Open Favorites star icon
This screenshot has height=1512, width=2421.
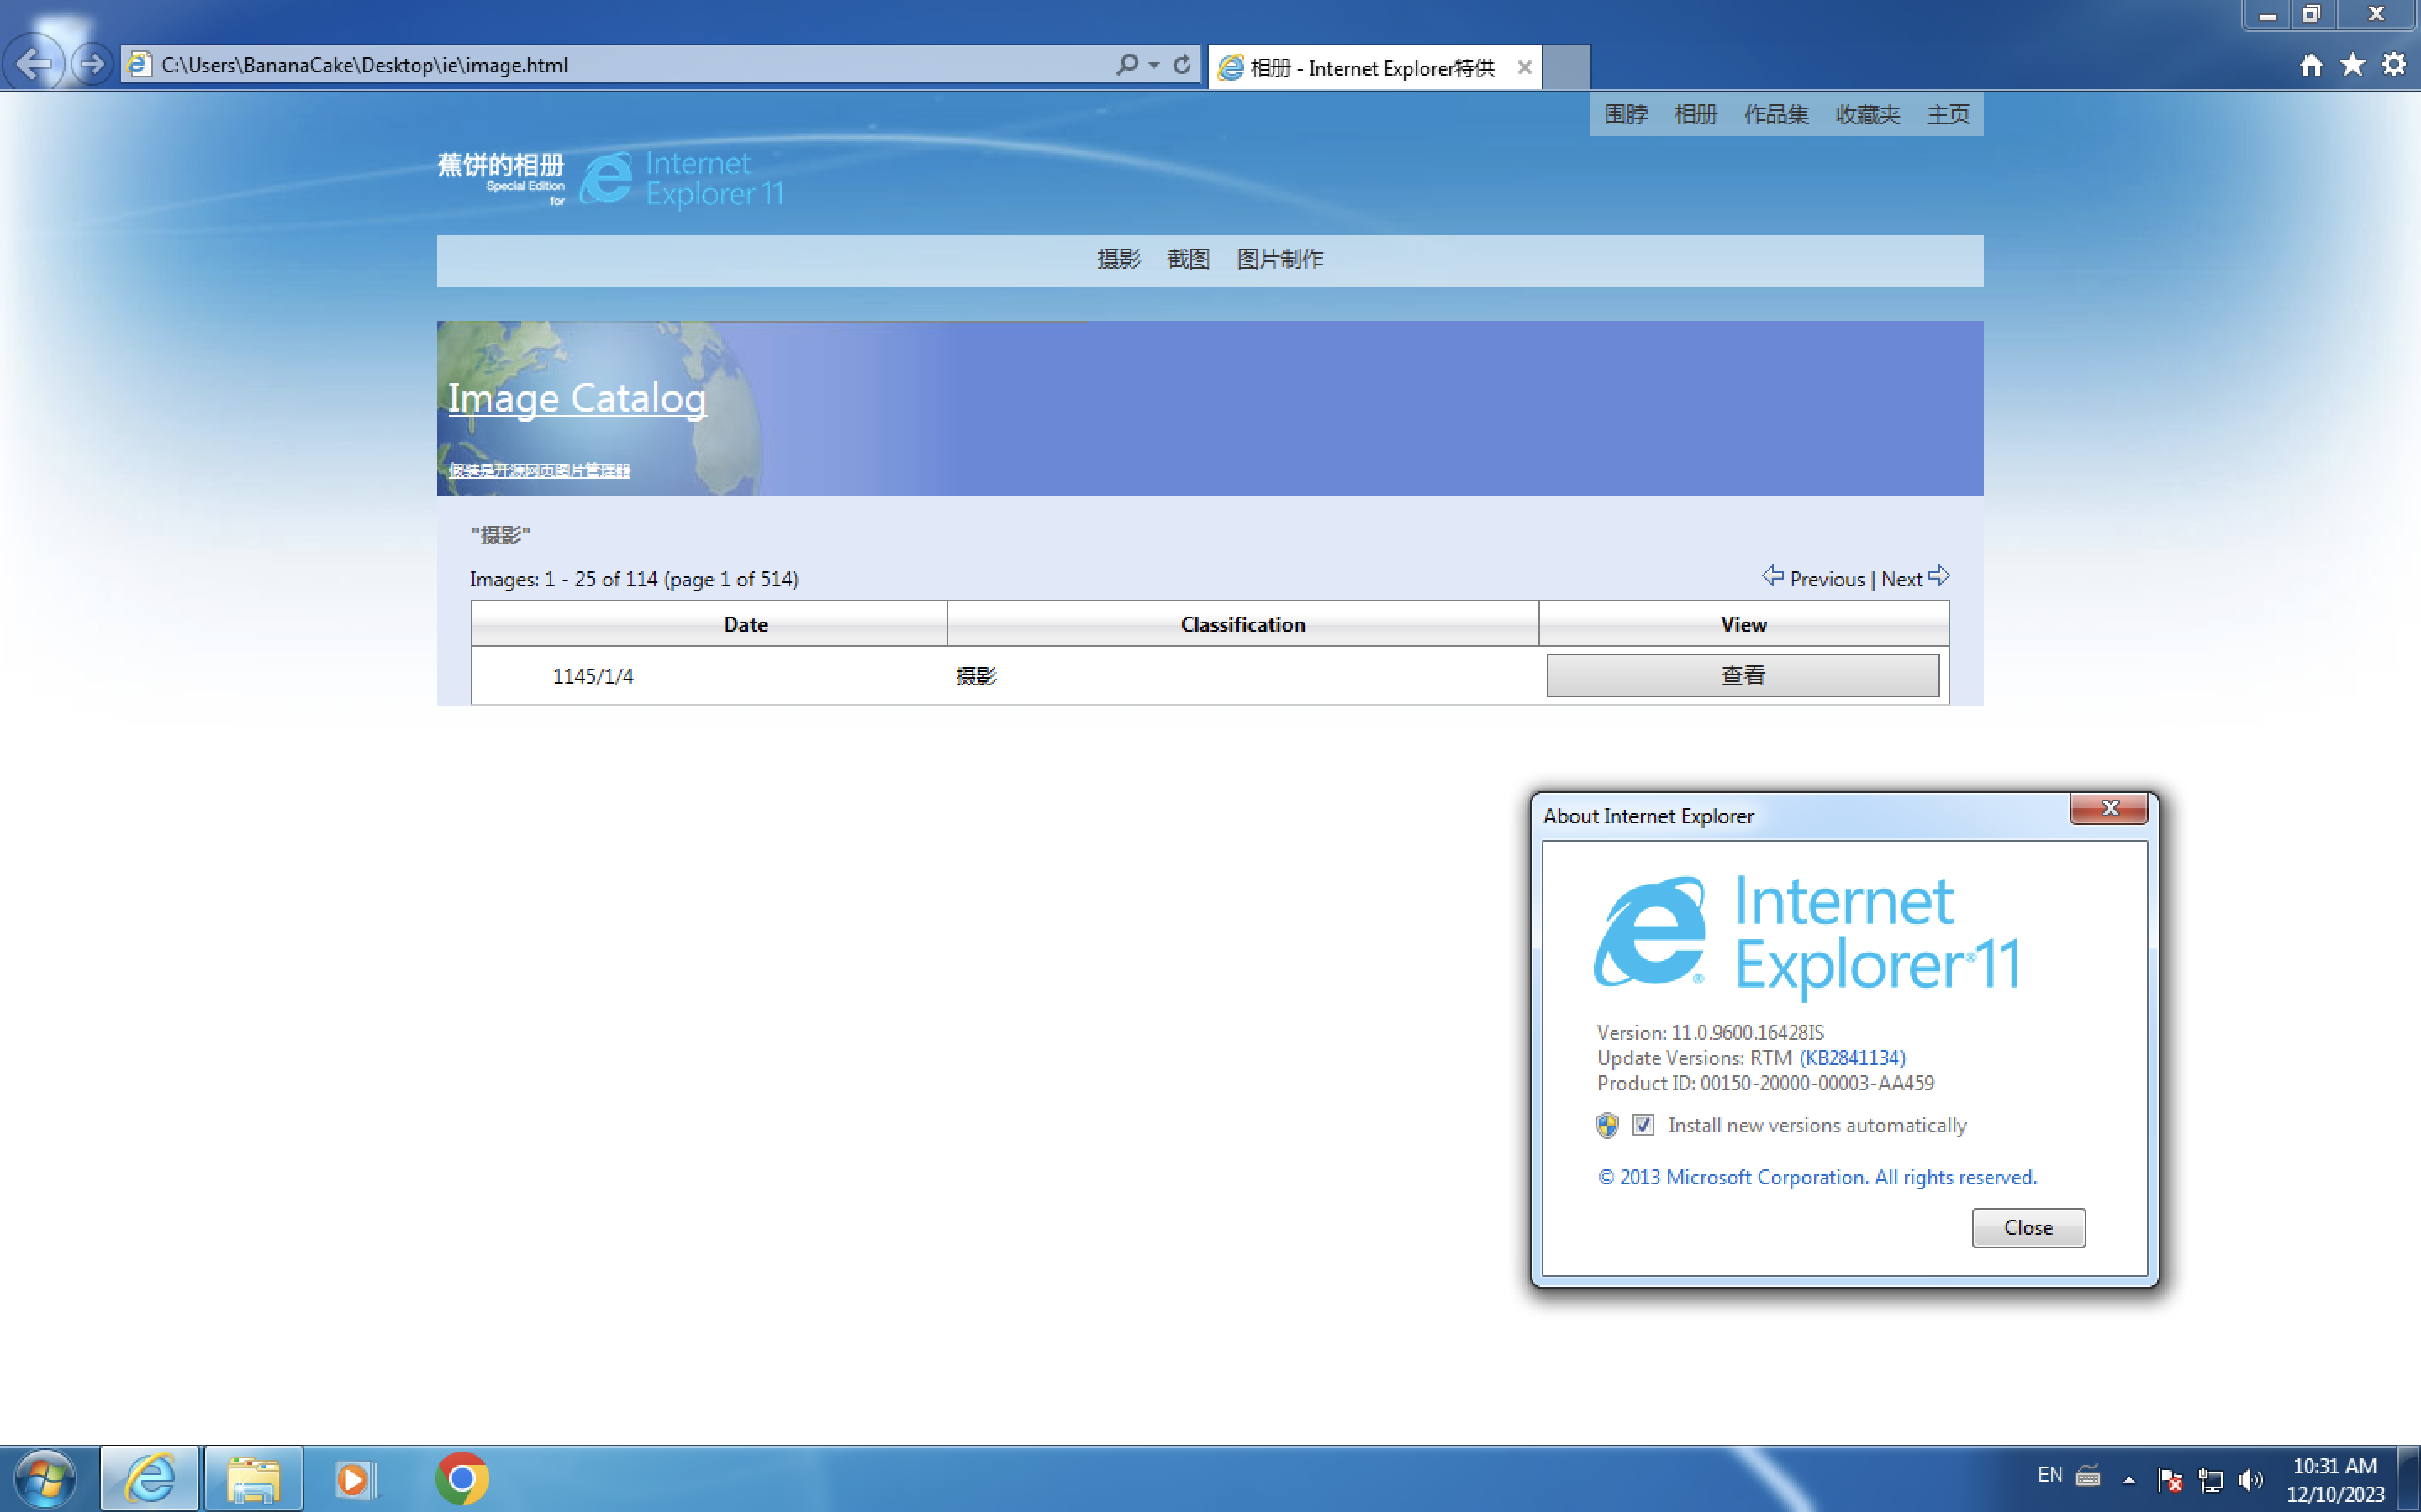(x=2352, y=65)
